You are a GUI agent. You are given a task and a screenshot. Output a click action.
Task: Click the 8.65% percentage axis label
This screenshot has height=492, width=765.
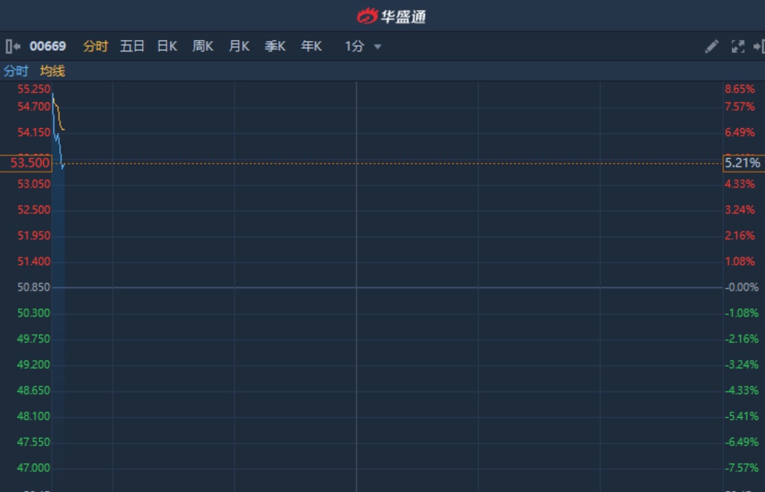tap(740, 89)
